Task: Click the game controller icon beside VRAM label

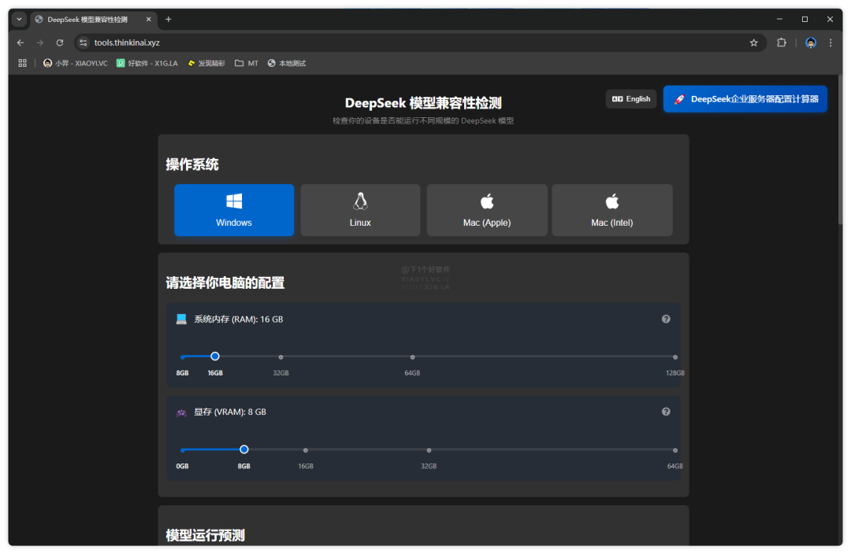Action: pyautogui.click(x=181, y=412)
